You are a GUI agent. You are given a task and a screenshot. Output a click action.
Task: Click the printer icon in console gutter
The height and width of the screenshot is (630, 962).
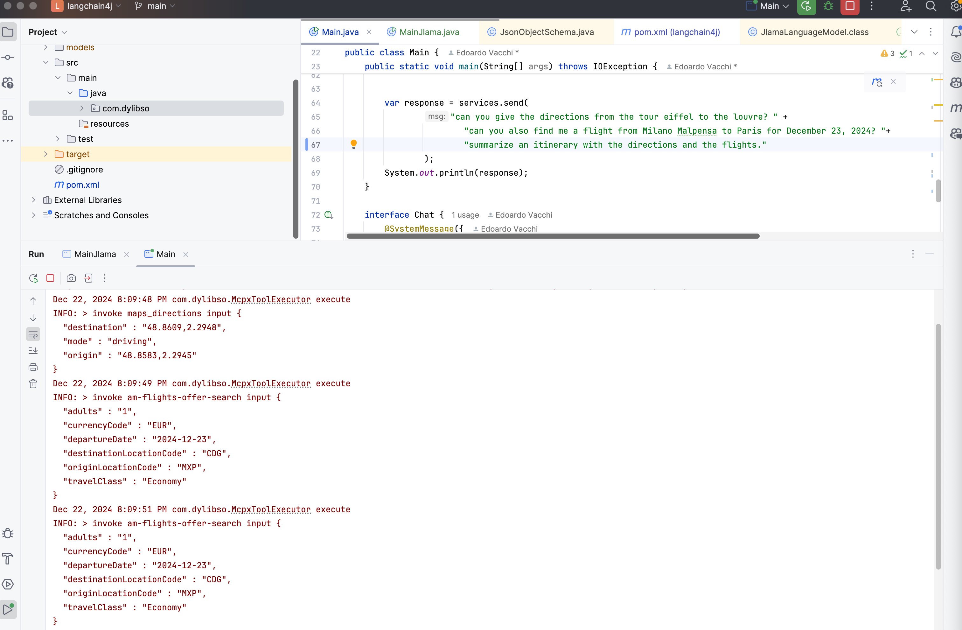pos(33,367)
